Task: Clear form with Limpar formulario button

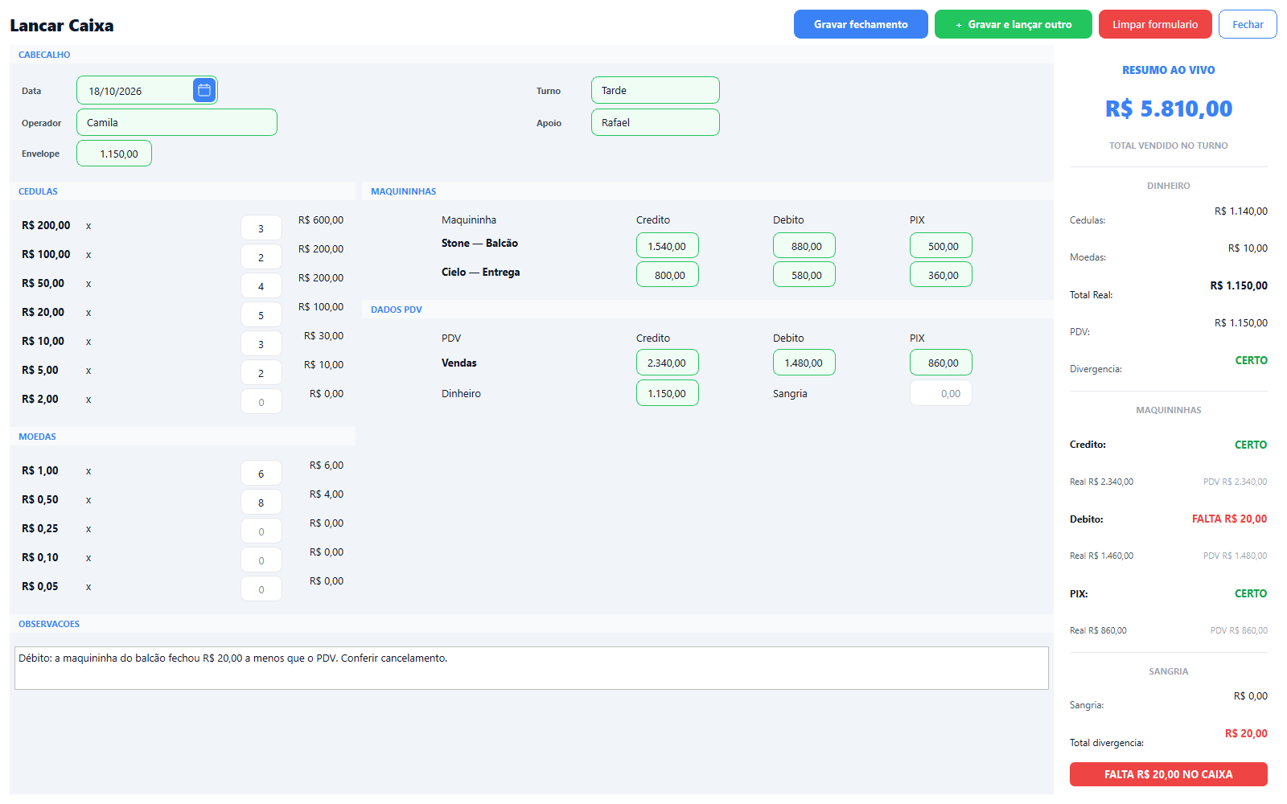Action: pos(1155,24)
